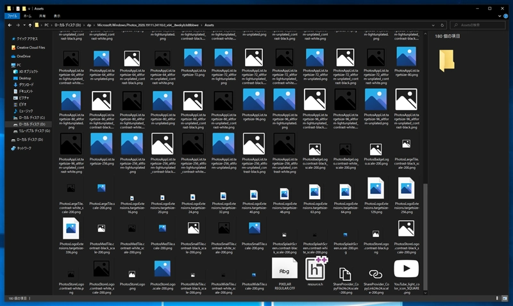Viewport: 513px width, 306px height.
Task: Open the Help question mark icon
Action: [506, 16]
